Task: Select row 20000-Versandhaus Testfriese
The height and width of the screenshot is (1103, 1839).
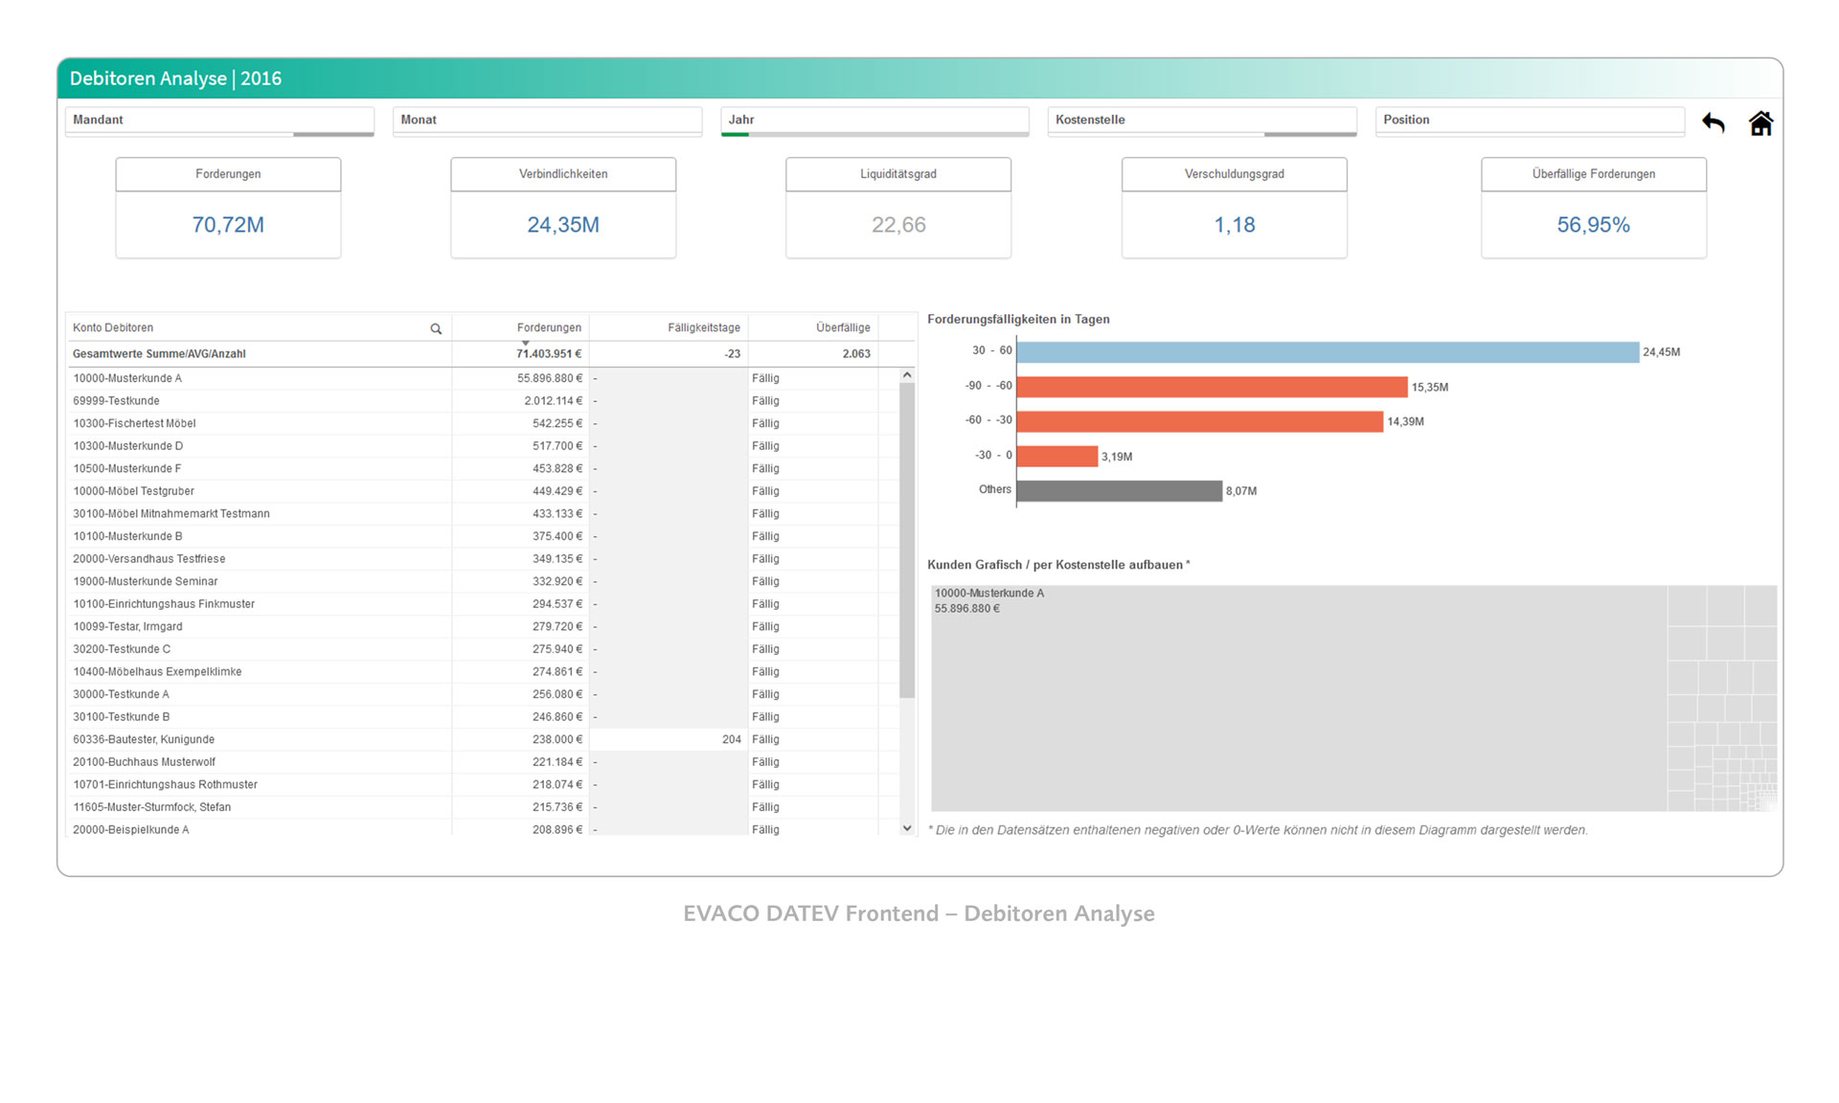Action: (483, 559)
